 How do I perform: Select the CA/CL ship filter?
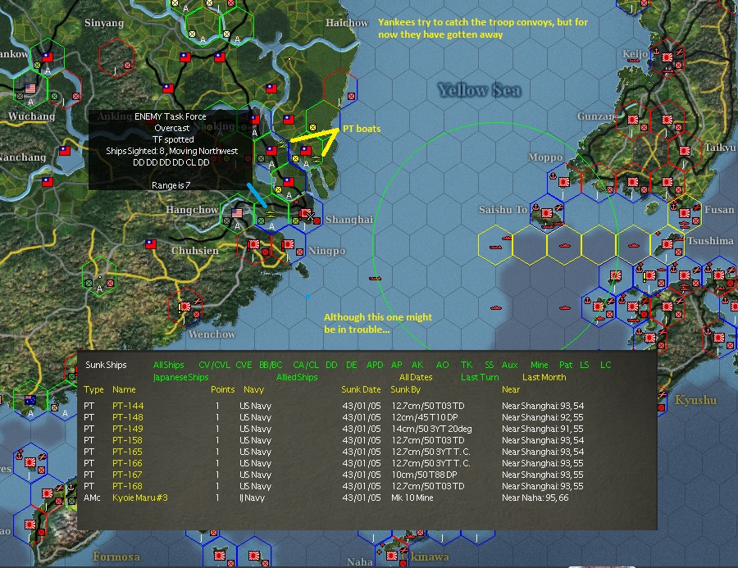pyautogui.click(x=306, y=365)
